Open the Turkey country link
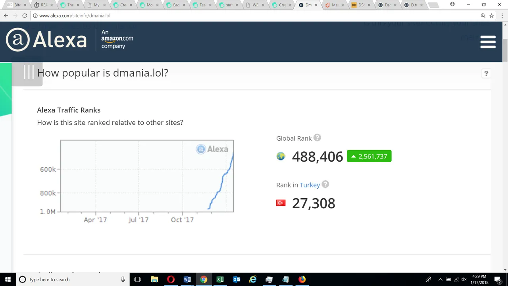The width and height of the screenshot is (508, 286). point(310,185)
